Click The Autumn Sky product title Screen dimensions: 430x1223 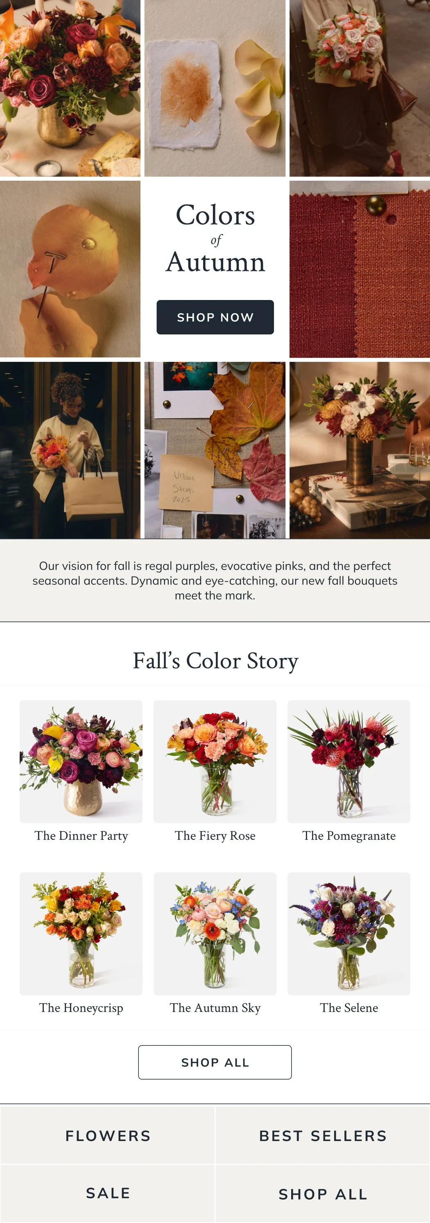point(215,1007)
